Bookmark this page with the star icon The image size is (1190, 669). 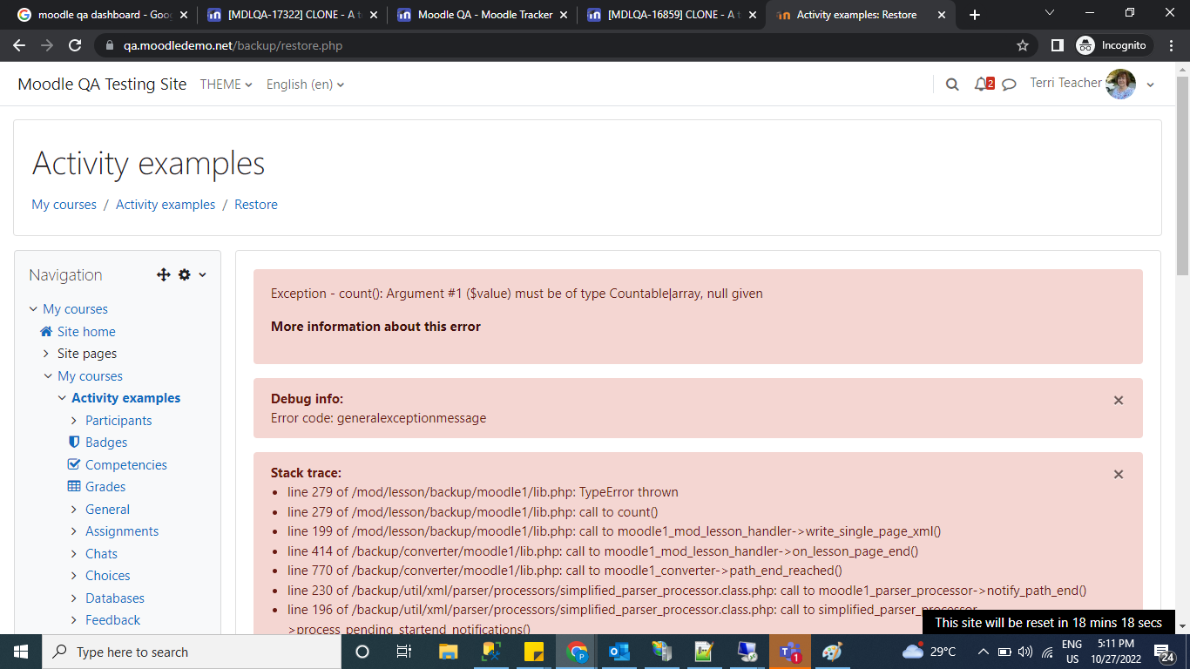[1023, 45]
